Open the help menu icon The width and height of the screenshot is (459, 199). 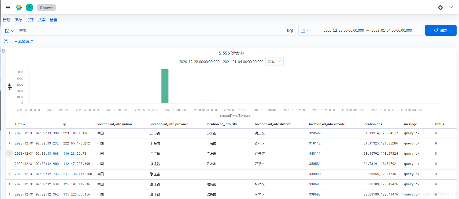coord(441,8)
